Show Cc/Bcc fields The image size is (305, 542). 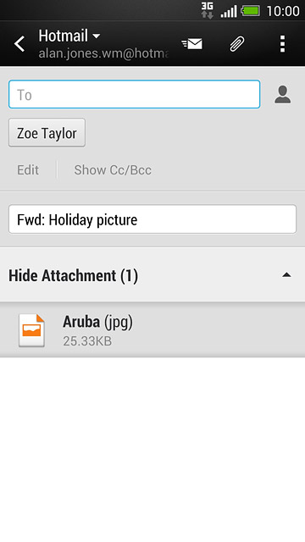pos(113,170)
